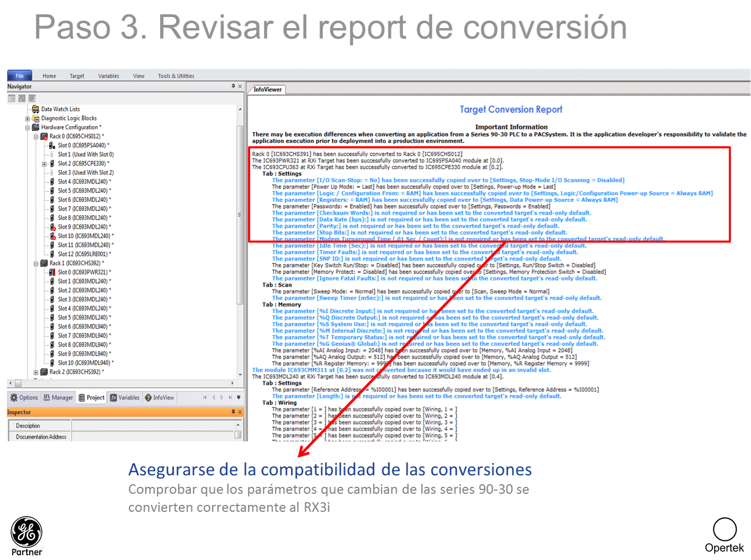The height and width of the screenshot is (560, 751).
Task: Collapse the Rack 0 (IC695CHS012) node
Action: click(36, 137)
